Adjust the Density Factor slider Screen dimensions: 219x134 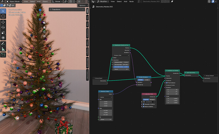[x=121, y=67]
